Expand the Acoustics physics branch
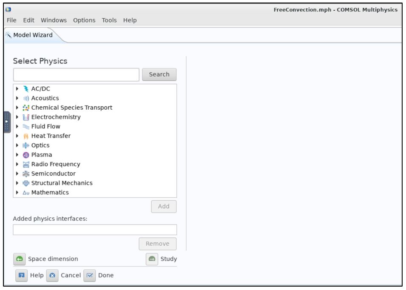 17,98
